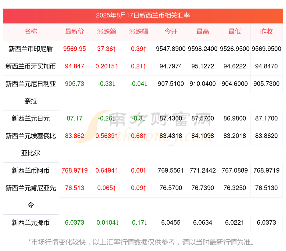Click the open value 769.5561
286x251 pixels.
click(x=171, y=170)
